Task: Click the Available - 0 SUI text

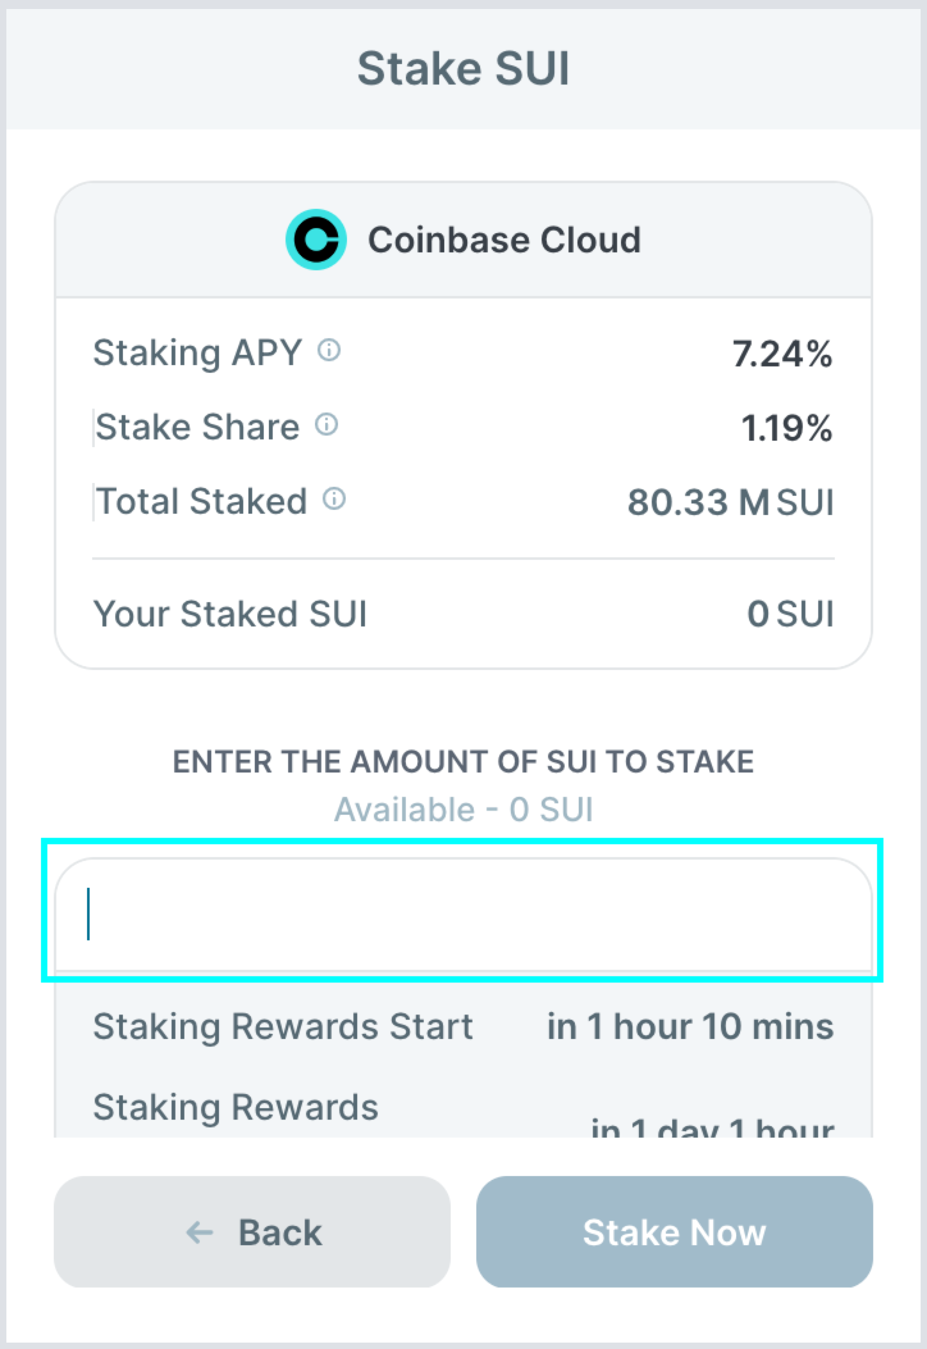Action: point(463,809)
